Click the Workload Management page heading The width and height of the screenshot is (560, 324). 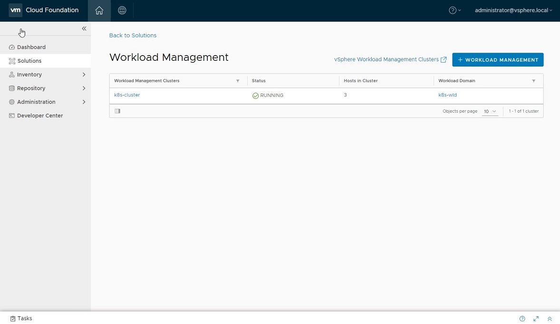tap(169, 57)
